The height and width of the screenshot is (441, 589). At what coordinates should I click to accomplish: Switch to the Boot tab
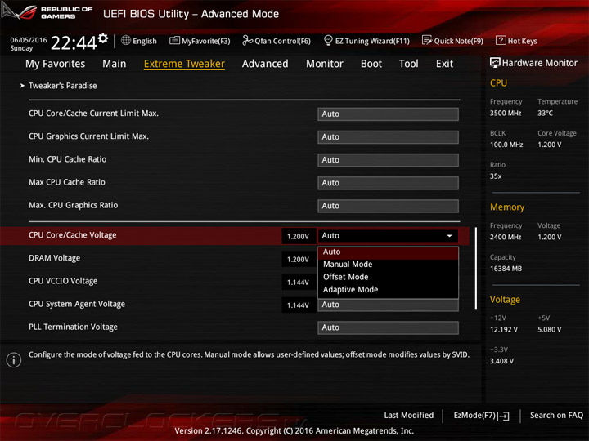(371, 64)
